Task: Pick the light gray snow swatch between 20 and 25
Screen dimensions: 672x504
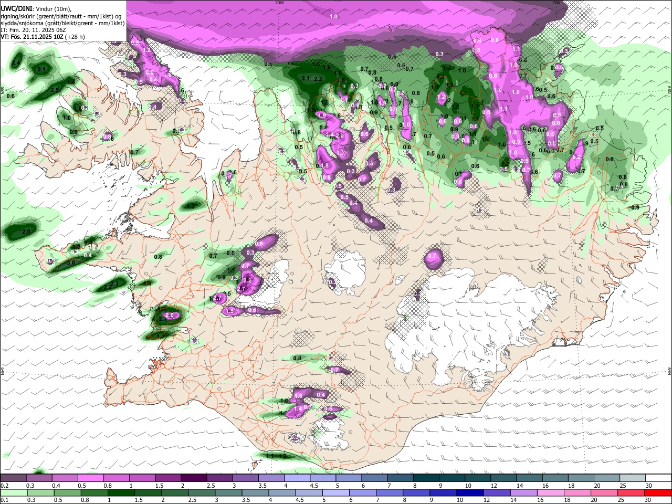Action: tap(606, 478)
